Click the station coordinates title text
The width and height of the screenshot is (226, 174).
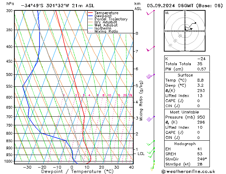(x=57, y=6)
